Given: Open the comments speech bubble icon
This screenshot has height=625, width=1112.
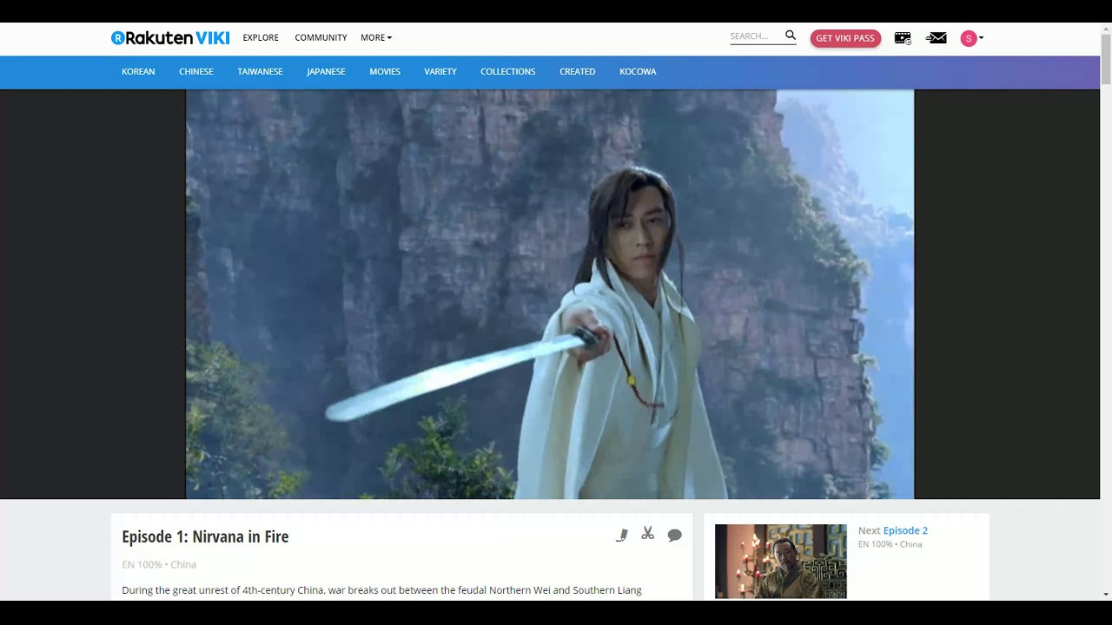Looking at the screenshot, I should 674,535.
